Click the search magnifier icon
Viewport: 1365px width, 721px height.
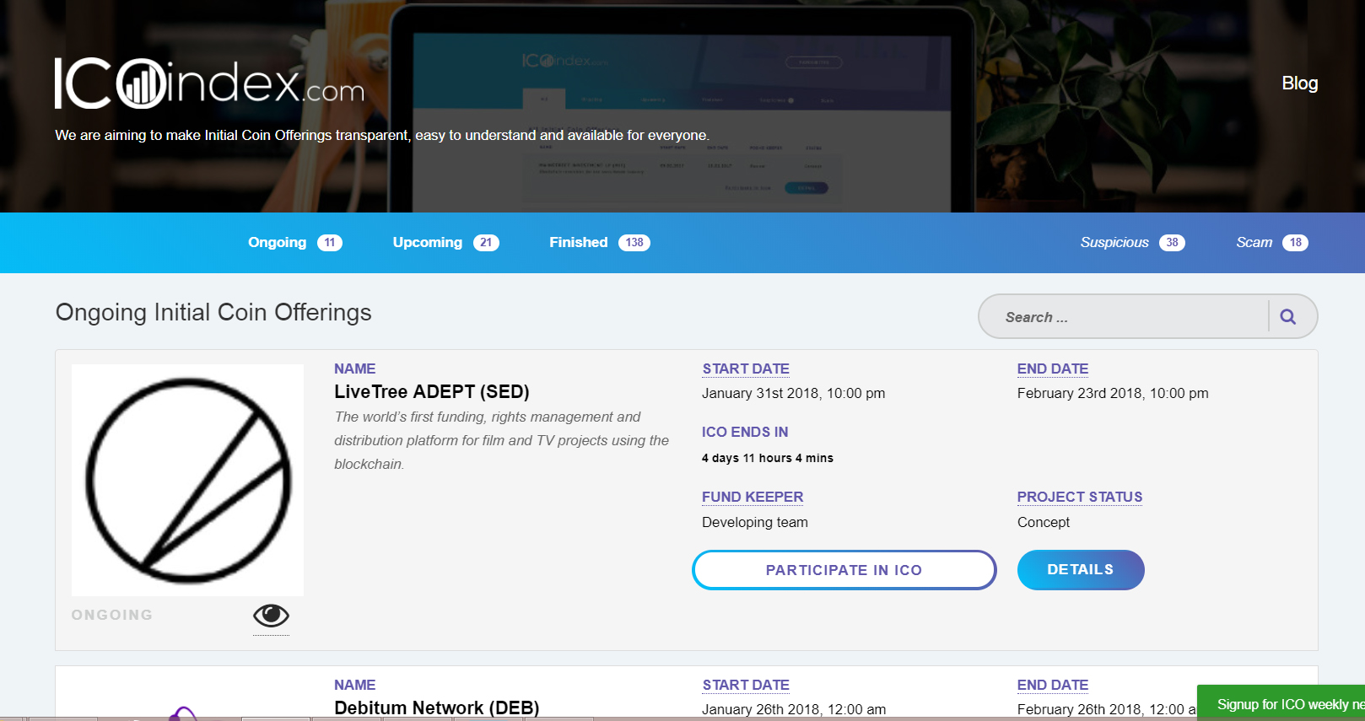coord(1287,317)
